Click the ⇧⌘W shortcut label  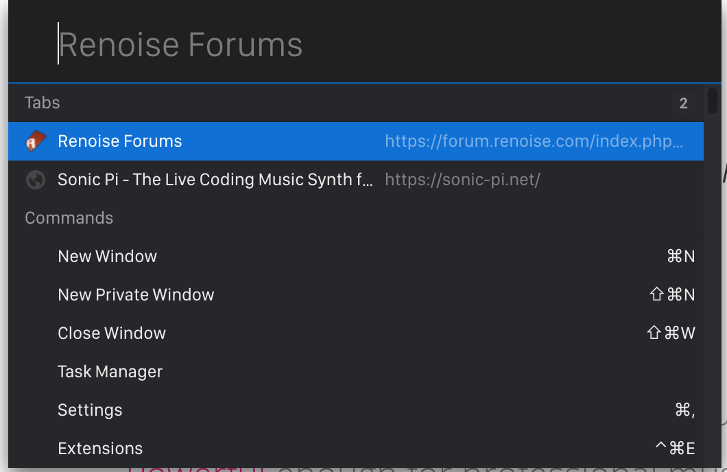(671, 333)
